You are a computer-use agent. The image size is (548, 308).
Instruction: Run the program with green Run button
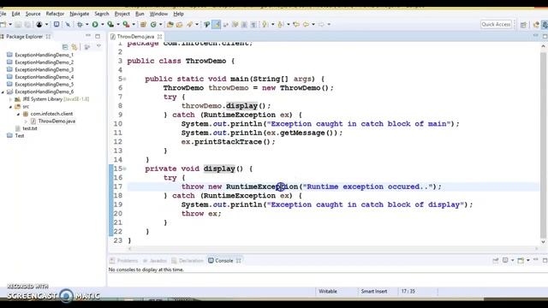[x=95, y=25]
